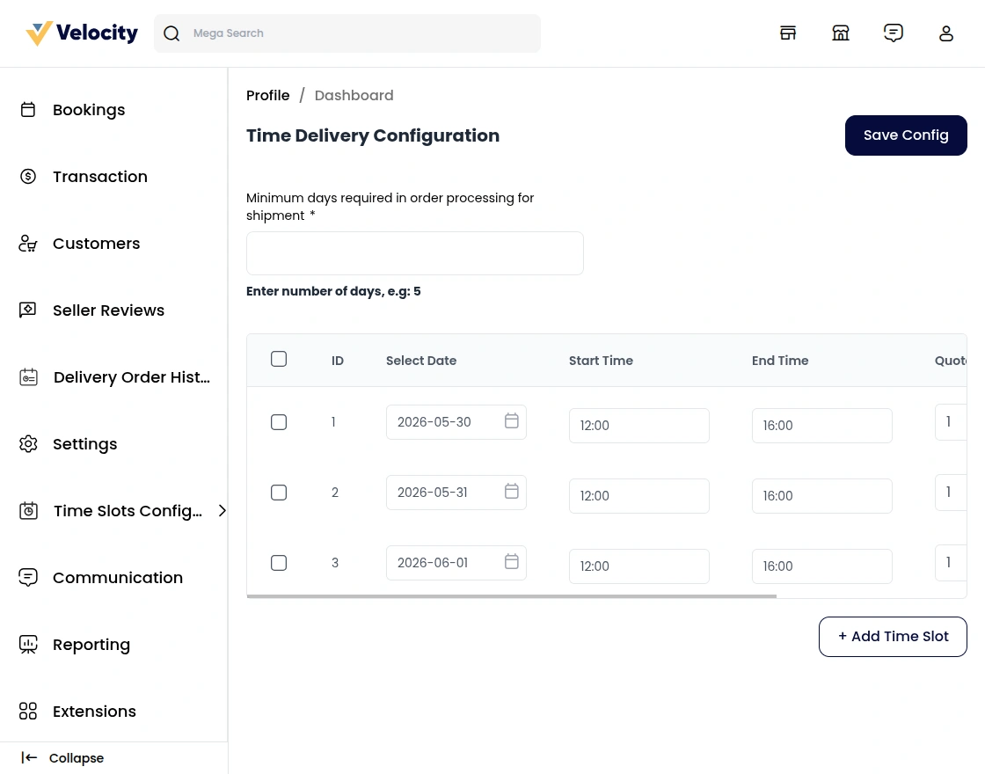985x774 pixels.
Task: Toggle the select-all checkbox in table header
Action: pos(279,359)
